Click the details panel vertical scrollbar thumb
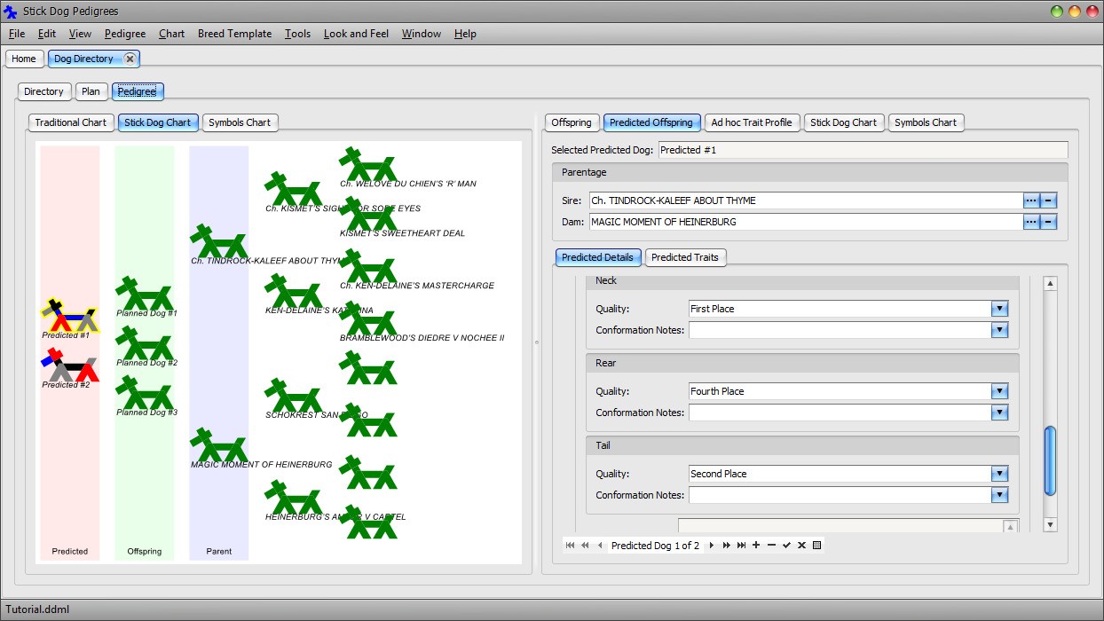The width and height of the screenshot is (1104, 621). pyautogui.click(x=1050, y=460)
